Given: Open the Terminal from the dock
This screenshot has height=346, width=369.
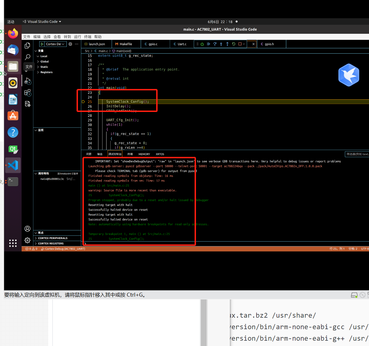Looking at the screenshot, I should point(13,182).
